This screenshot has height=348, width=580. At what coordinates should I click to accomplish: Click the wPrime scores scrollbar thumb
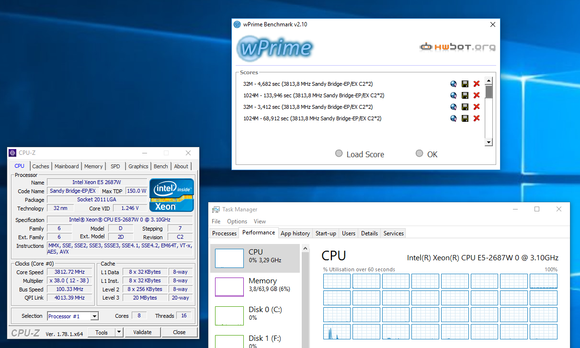coord(489,91)
